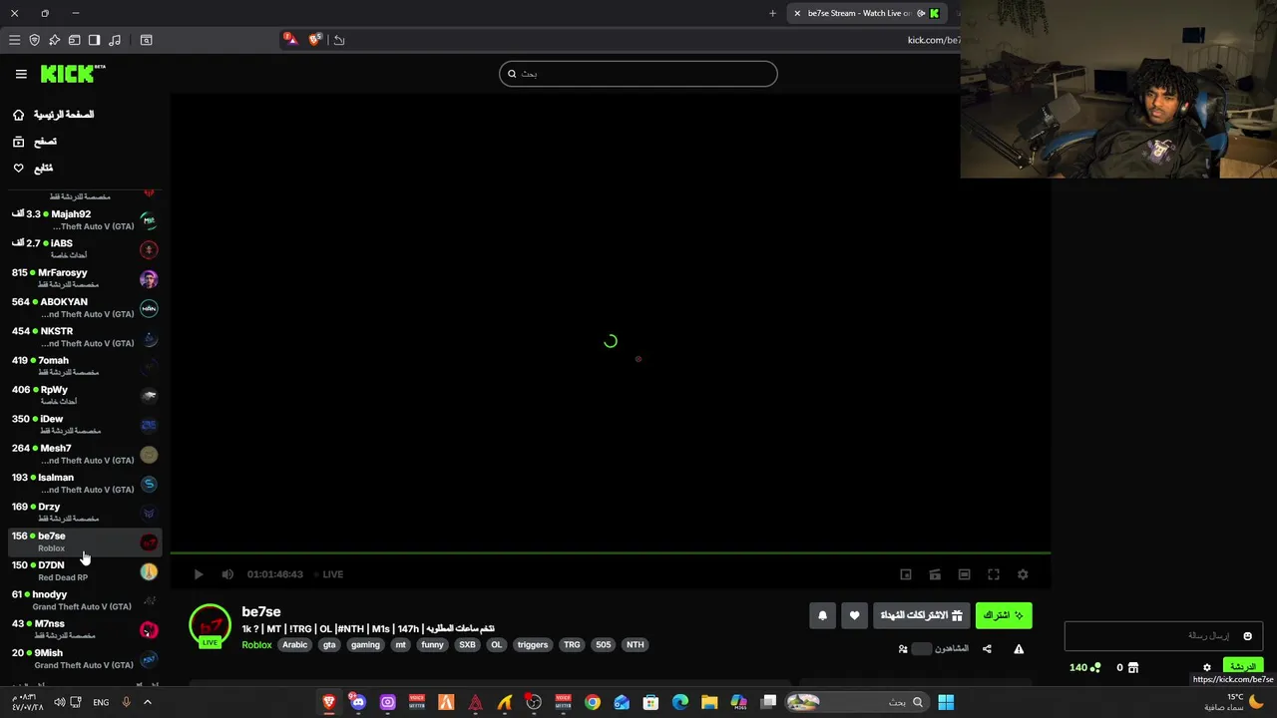Viewport: 1277px width, 718px height.
Task: Click the Brave Rewards triangle icon
Action: coord(289,40)
